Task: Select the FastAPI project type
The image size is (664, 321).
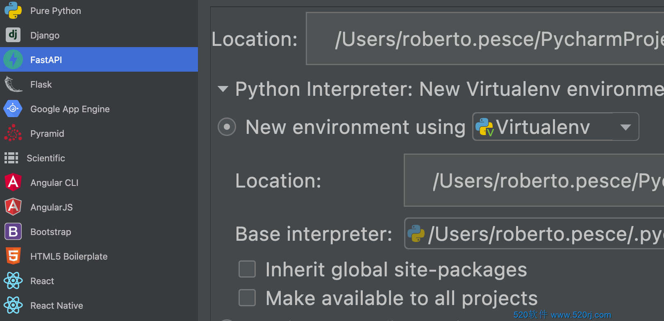Action: pyautogui.click(x=99, y=60)
